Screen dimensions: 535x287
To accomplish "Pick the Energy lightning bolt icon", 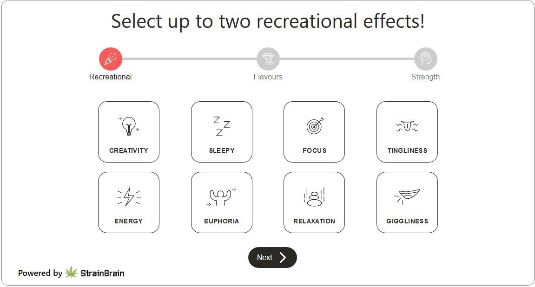I will pos(129,197).
